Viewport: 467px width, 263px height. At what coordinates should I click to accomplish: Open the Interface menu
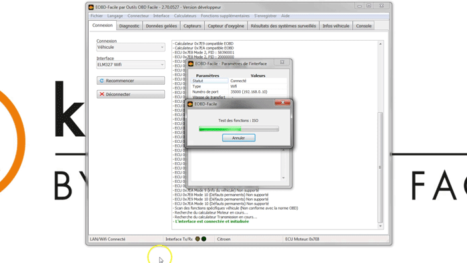point(161,16)
